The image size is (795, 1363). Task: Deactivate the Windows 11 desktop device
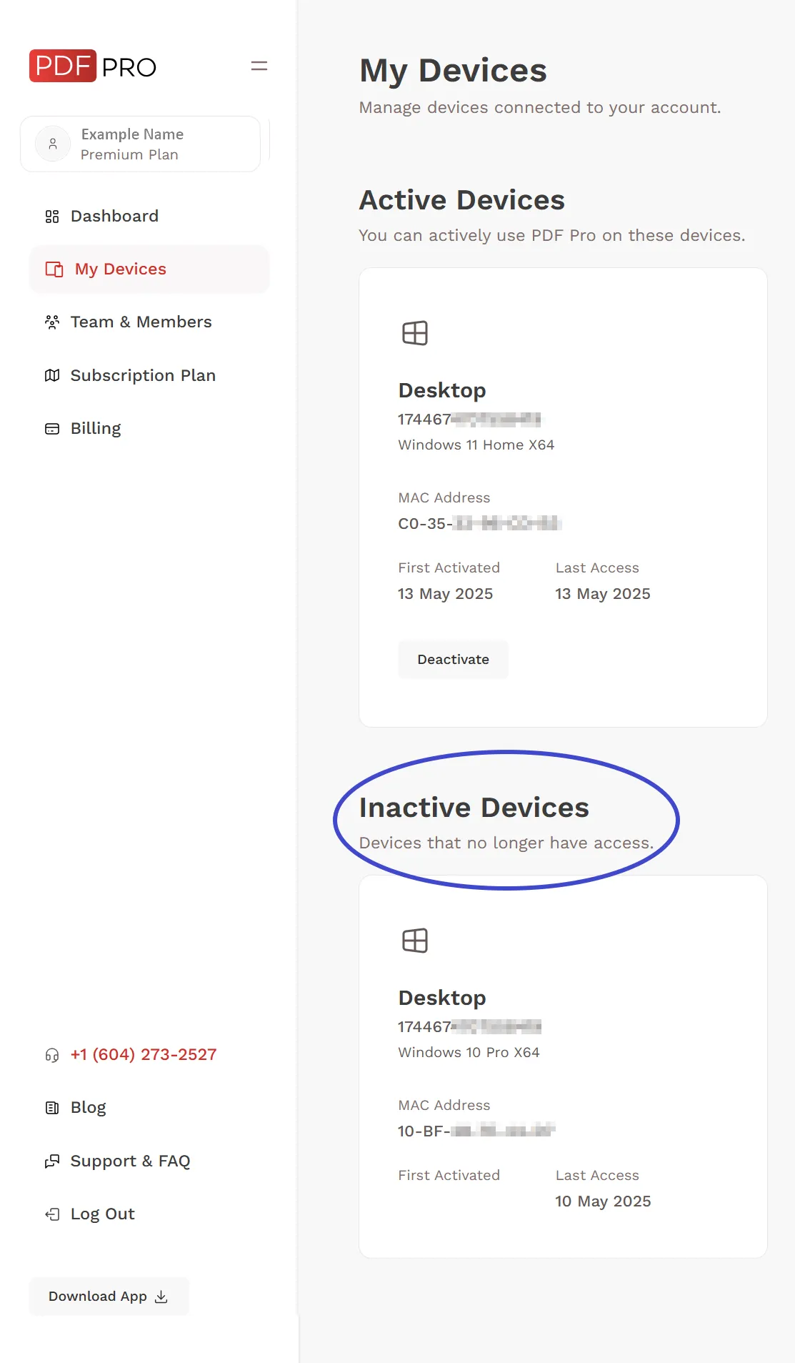[454, 660]
